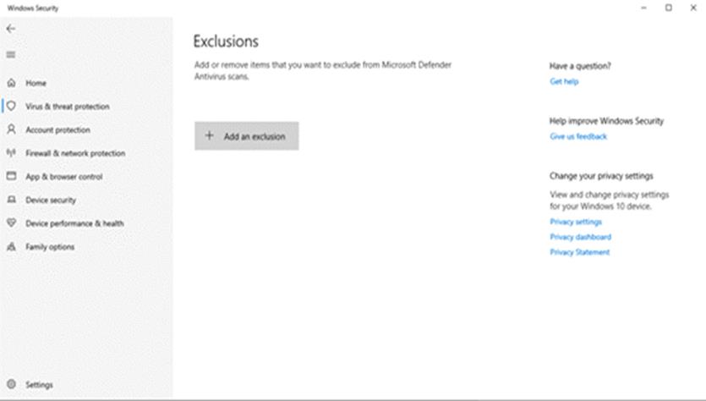Maximize the Windows Security window
The height and width of the screenshot is (401, 706).
click(668, 8)
